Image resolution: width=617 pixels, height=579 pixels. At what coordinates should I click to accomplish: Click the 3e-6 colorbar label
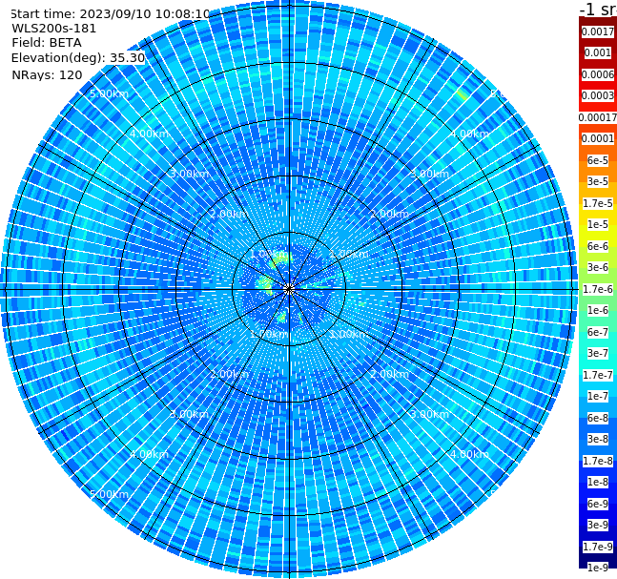[598, 267]
